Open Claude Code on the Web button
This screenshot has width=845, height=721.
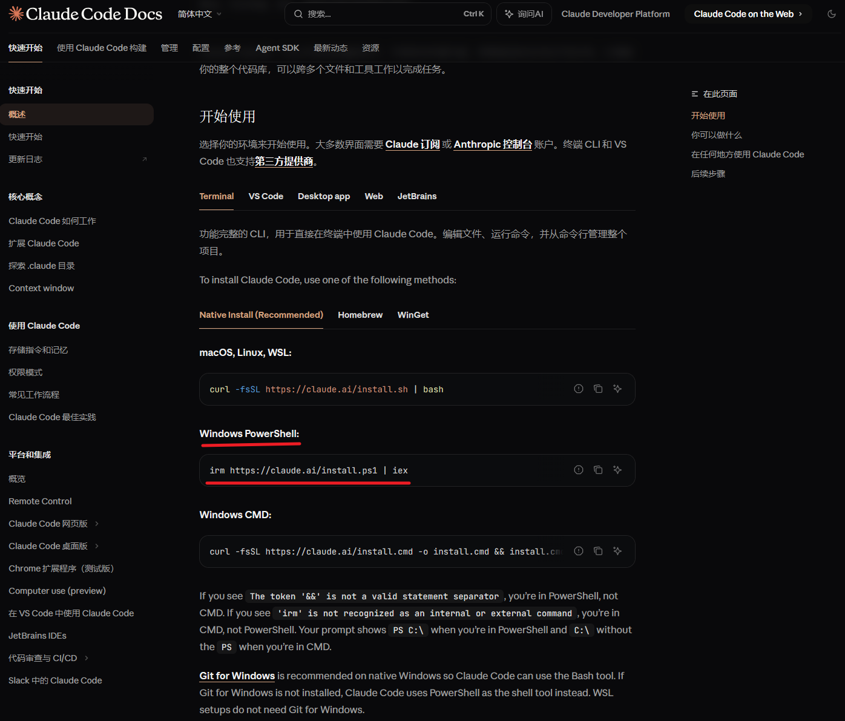(x=748, y=14)
